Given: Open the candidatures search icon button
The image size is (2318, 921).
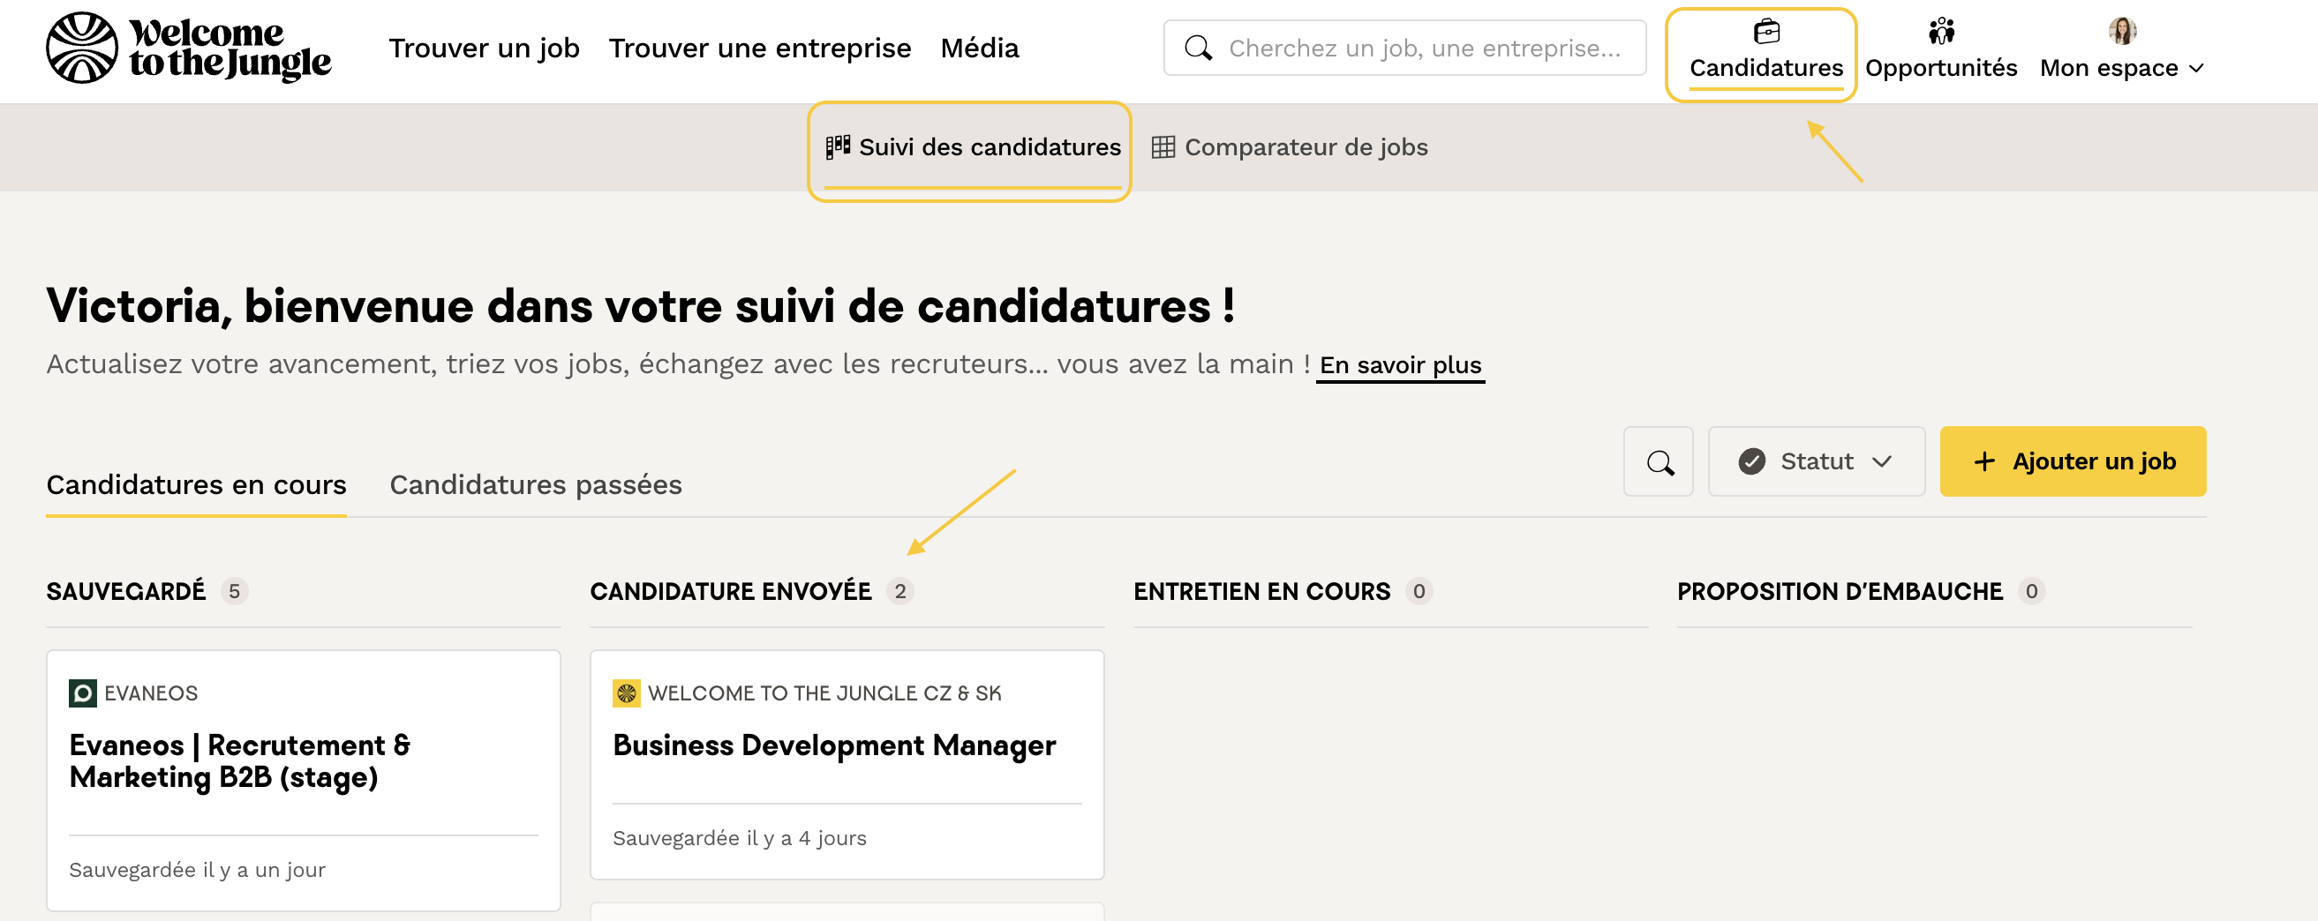Looking at the screenshot, I should click(1659, 461).
